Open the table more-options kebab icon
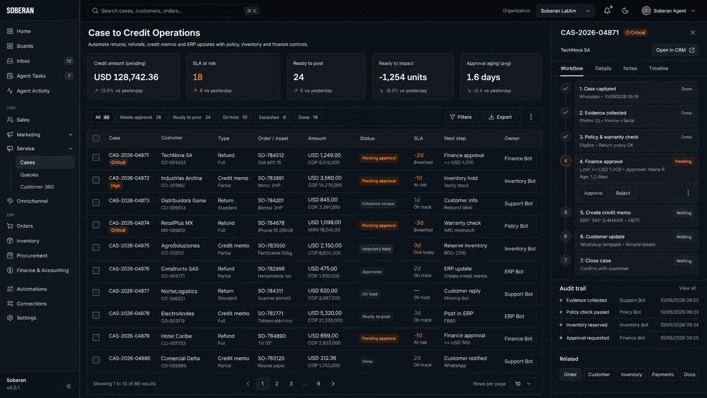This screenshot has width=707, height=398. click(x=531, y=117)
